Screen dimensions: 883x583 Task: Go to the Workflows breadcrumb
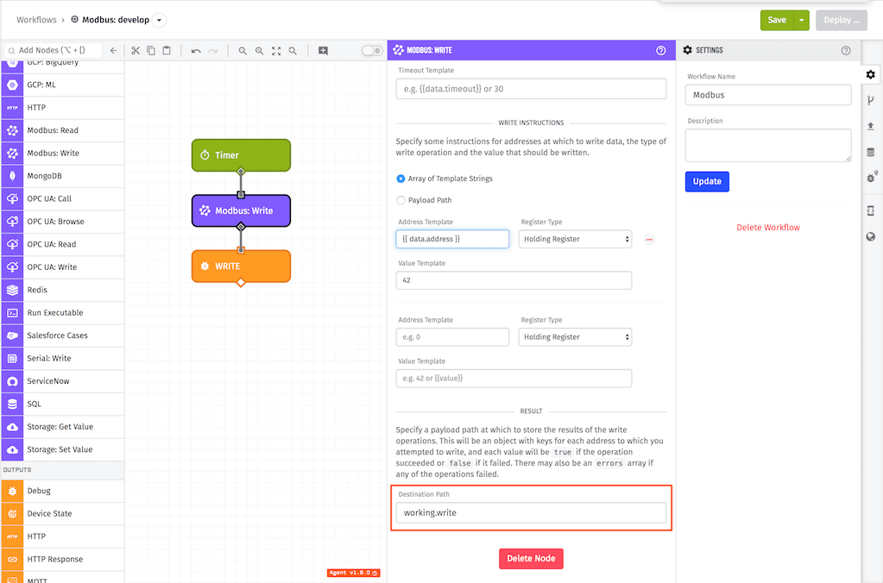click(x=36, y=20)
